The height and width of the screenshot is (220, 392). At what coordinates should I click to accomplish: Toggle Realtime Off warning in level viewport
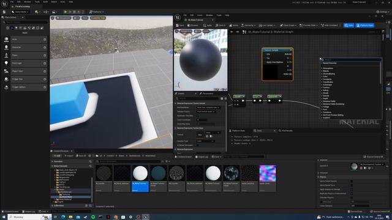click(98, 18)
